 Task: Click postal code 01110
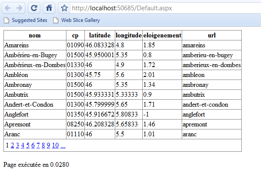(x=75, y=134)
